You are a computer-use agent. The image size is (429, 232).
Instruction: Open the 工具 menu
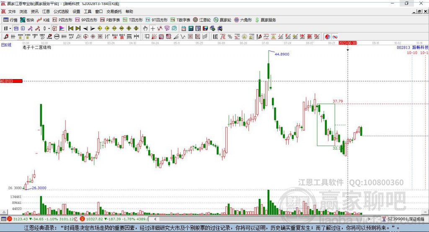88,11
